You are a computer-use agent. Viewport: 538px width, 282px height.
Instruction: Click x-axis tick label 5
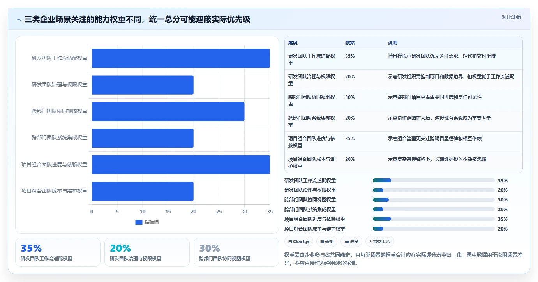[117, 211]
